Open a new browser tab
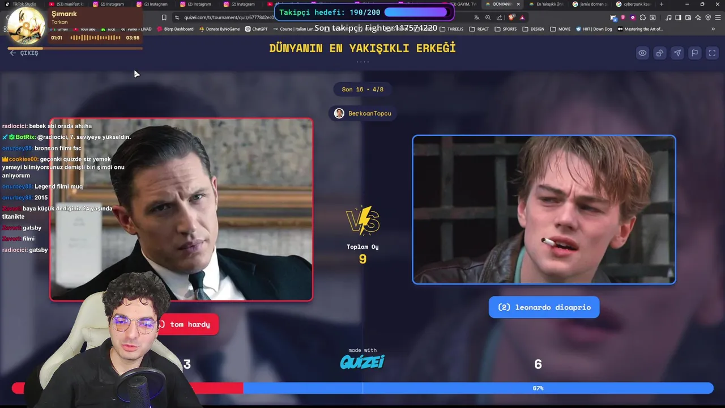The width and height of the screenshot is (725, 408). click(661, 4)
